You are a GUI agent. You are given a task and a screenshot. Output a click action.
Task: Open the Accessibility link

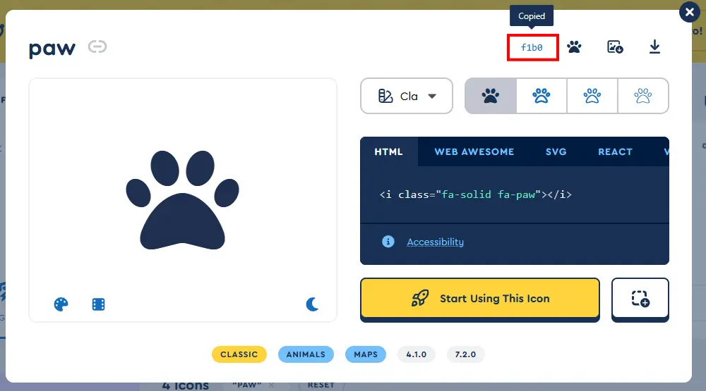click(435, 242)
